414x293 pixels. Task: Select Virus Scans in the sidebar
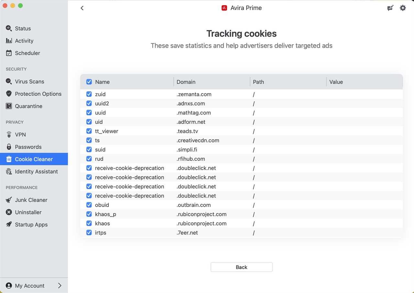point(29,81)
